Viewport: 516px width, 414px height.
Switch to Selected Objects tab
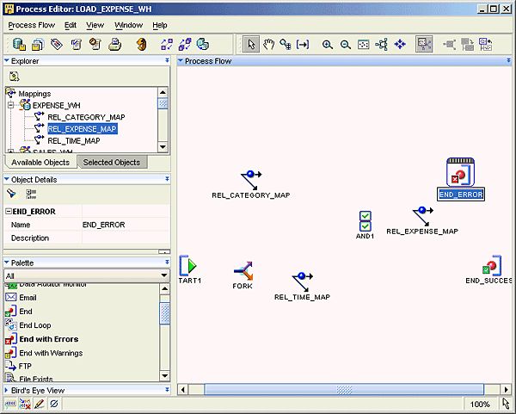(112, 163)
